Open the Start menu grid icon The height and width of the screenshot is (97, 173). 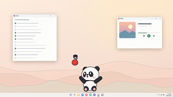[x=71, y=95]
